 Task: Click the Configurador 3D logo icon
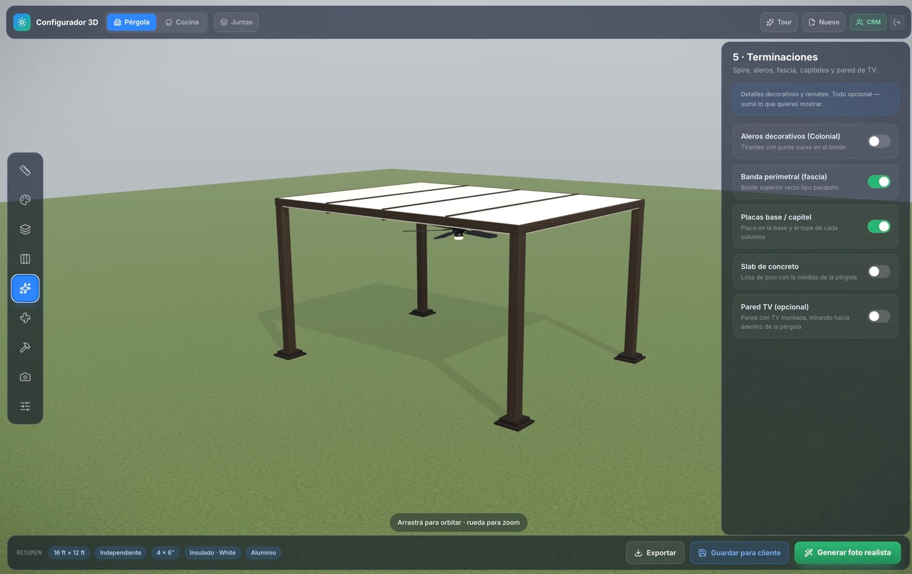pyautogui.click(x=22, y=22)
